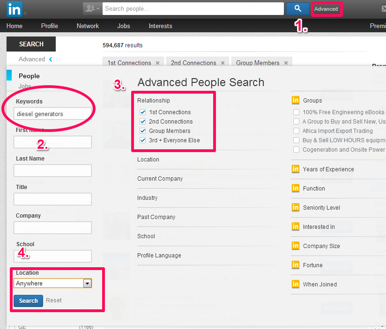Open the Years of Experience premium filter

tap(328, 169)
